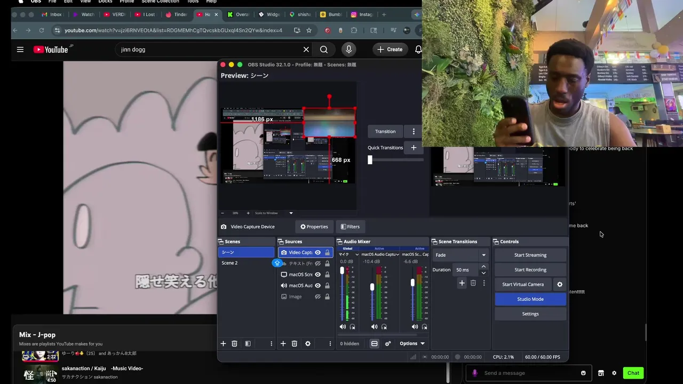The height and width of the screenshot is (384, 683).
Task: Open the Sources panel three-dot menu
Action: tap(330, 343)
